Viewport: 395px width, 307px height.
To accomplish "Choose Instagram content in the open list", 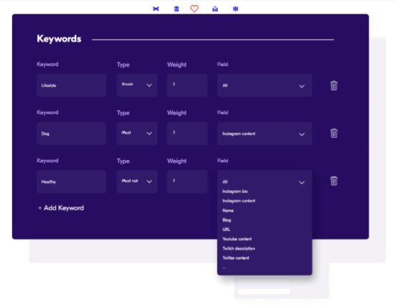I will tap(239, 201).
